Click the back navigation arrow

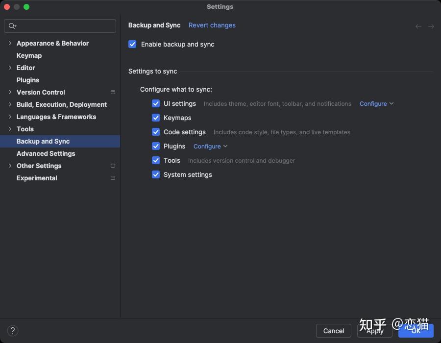(418, 26)
